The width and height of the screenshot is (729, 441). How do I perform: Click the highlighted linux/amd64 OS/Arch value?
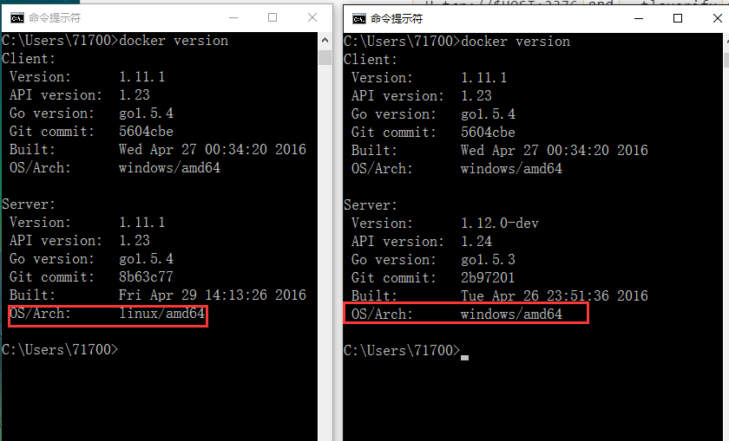[x=161, y=314]
